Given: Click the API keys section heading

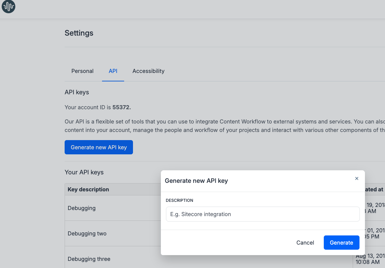Looking at the screenshot, I should [x=77, y=92].
